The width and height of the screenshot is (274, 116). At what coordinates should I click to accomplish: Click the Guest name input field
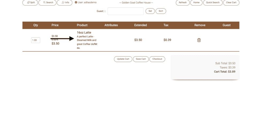tap(125, 11)
